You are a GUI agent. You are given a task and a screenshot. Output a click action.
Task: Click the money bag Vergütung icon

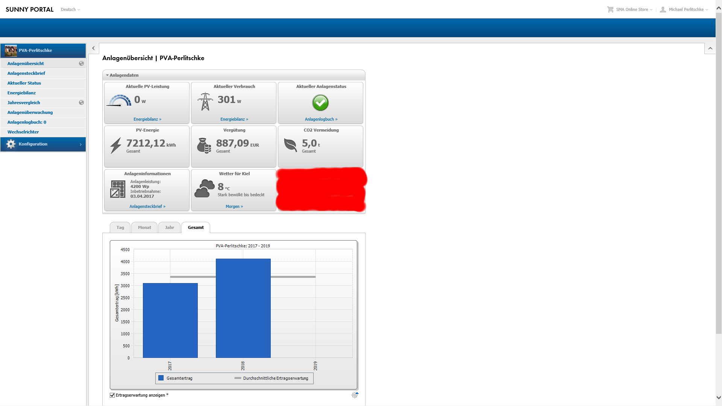(x=204, y=145)
